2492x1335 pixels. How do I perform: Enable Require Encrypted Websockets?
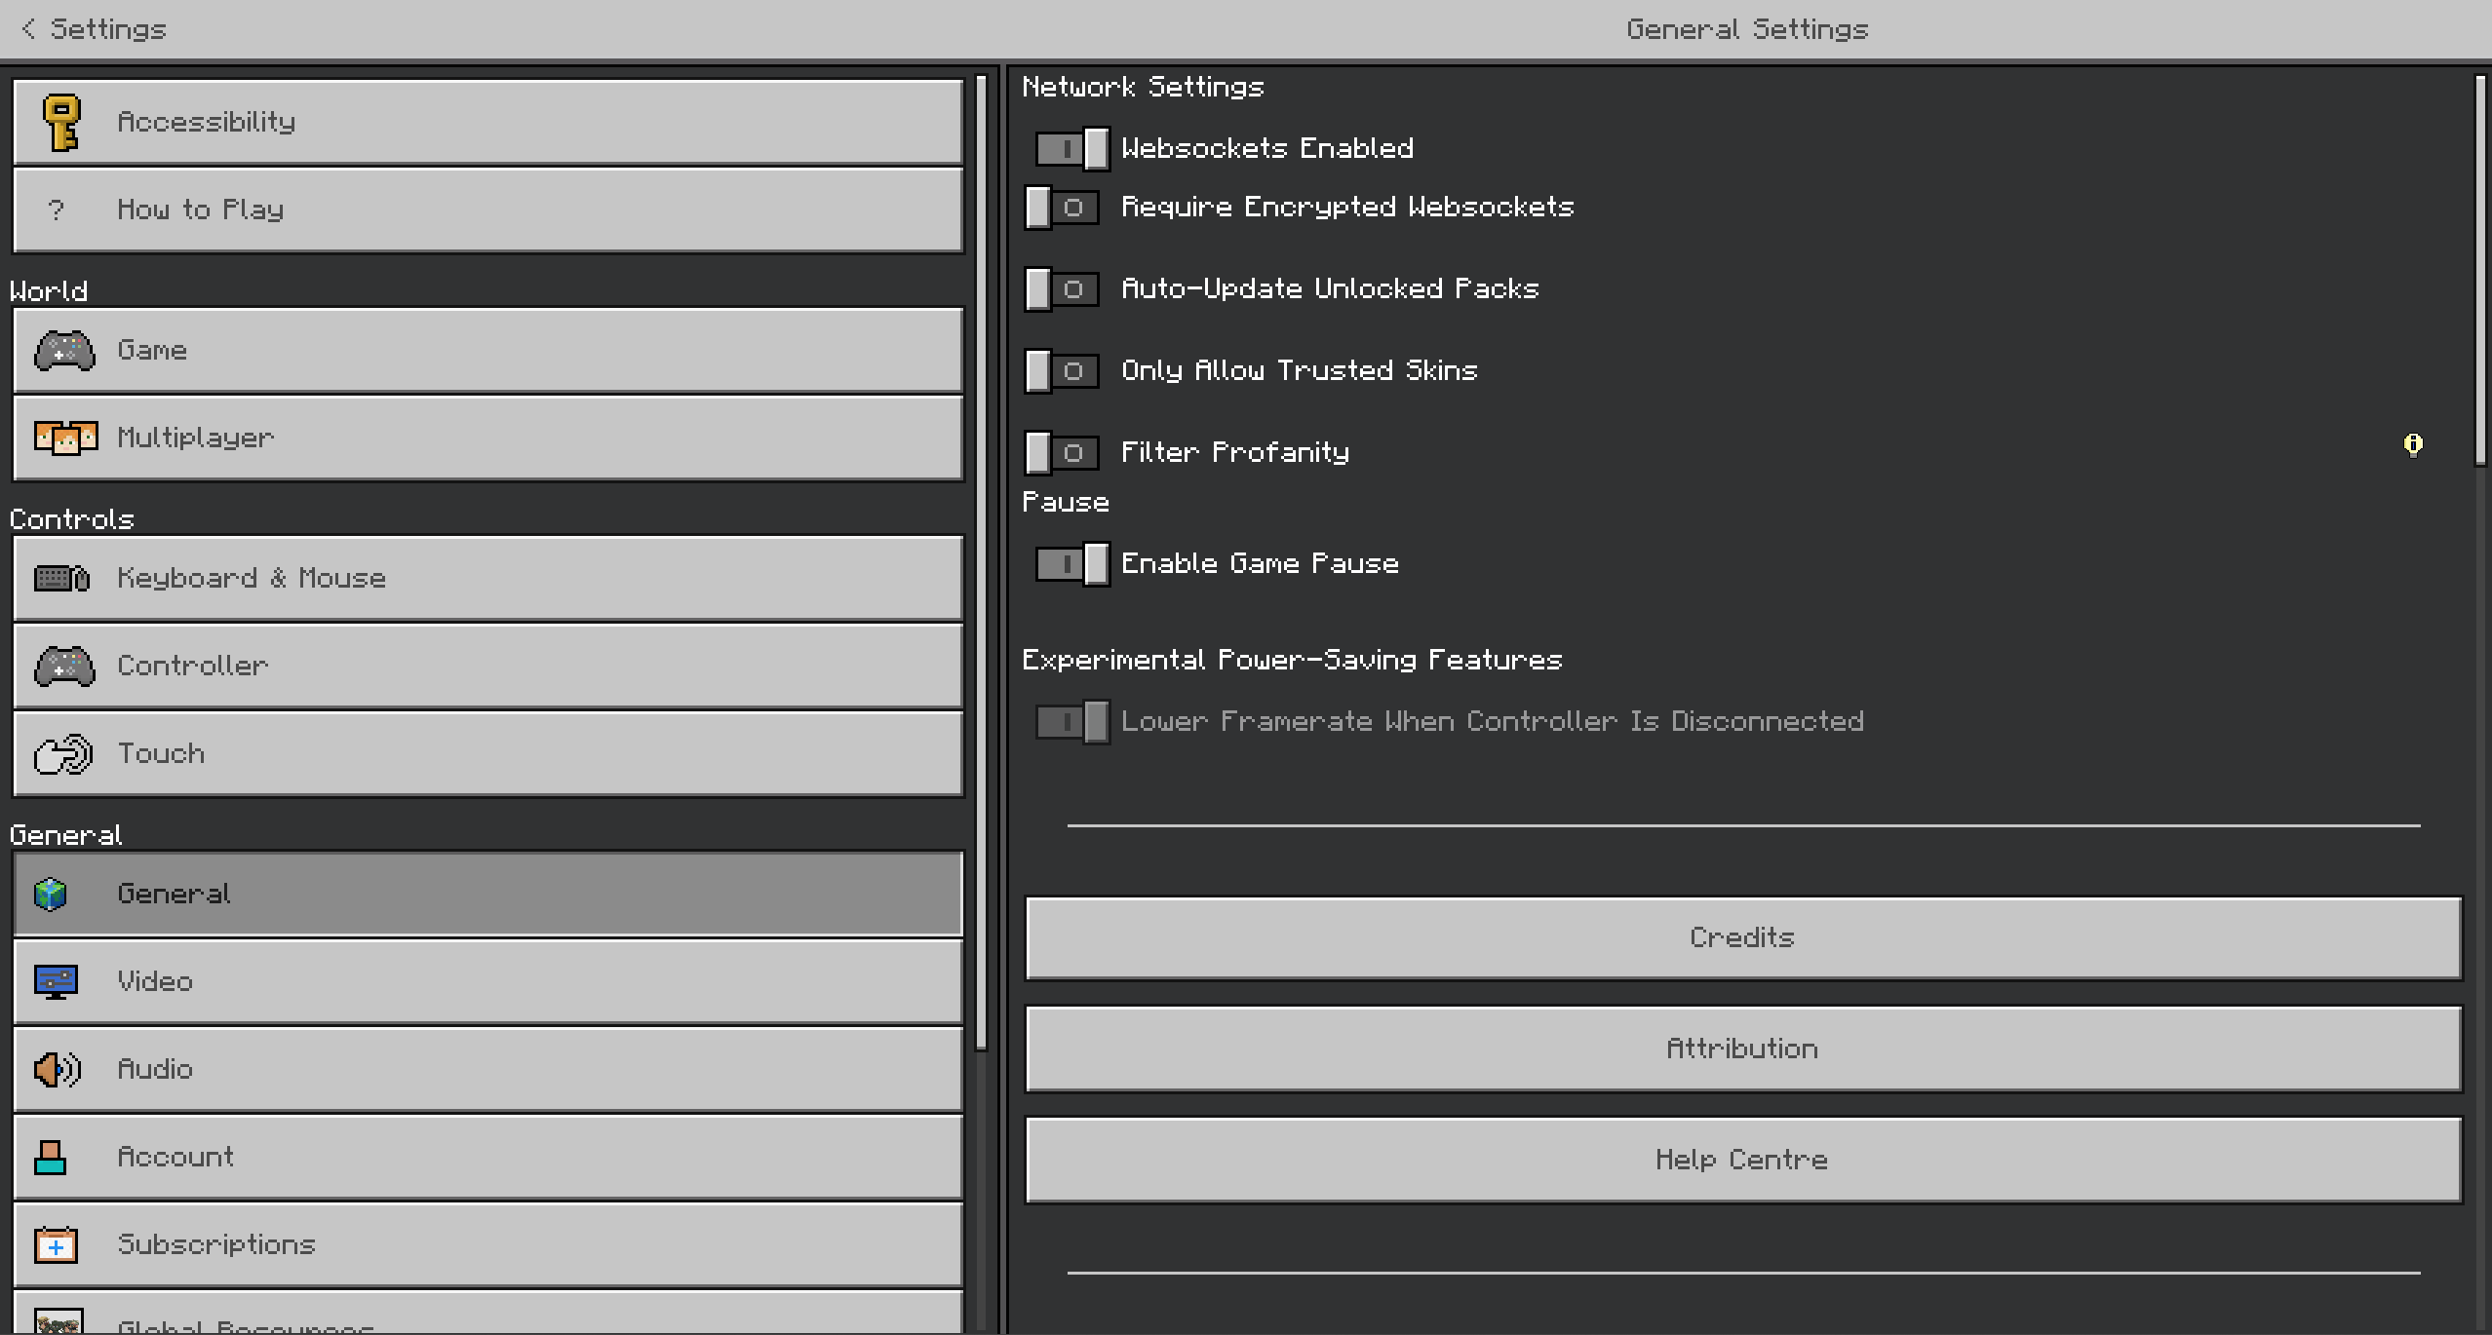click(1062, 207)
